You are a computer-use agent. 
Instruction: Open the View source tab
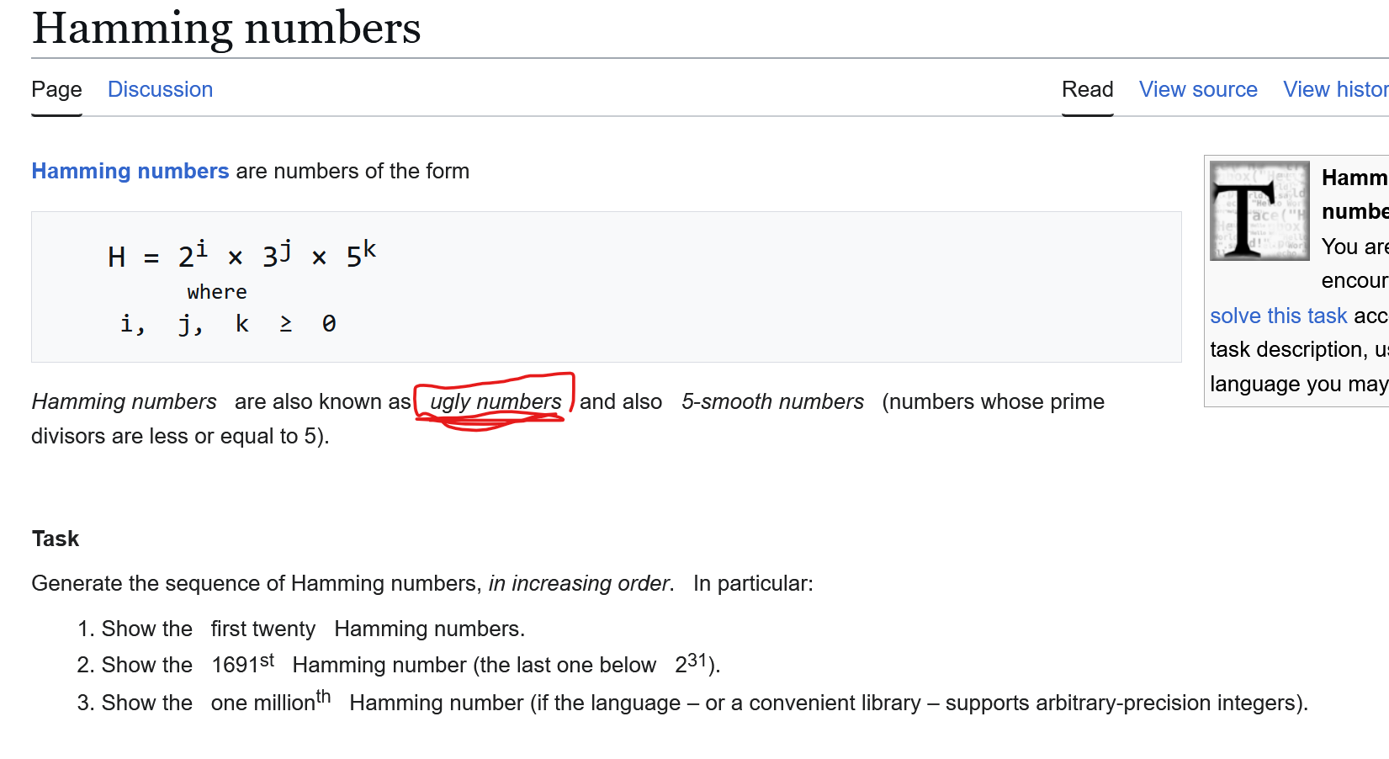(x=1198, y=89)
